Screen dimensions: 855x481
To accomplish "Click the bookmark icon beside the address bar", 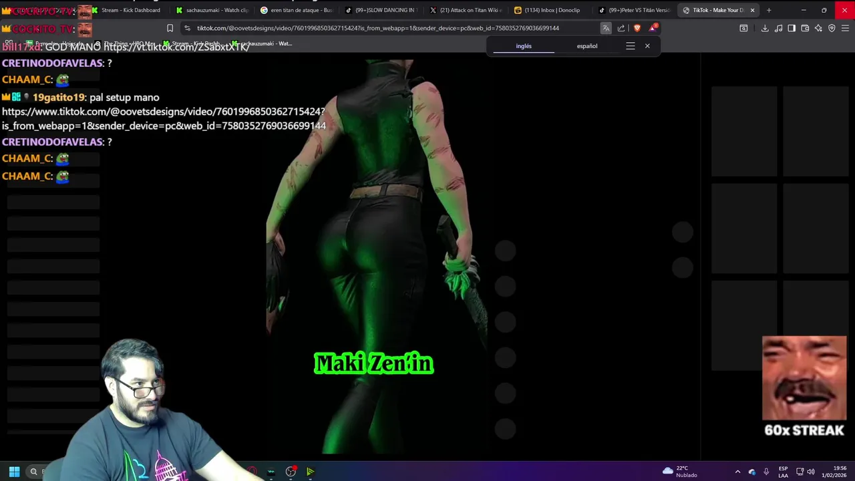I will click(x=170, y=28).
